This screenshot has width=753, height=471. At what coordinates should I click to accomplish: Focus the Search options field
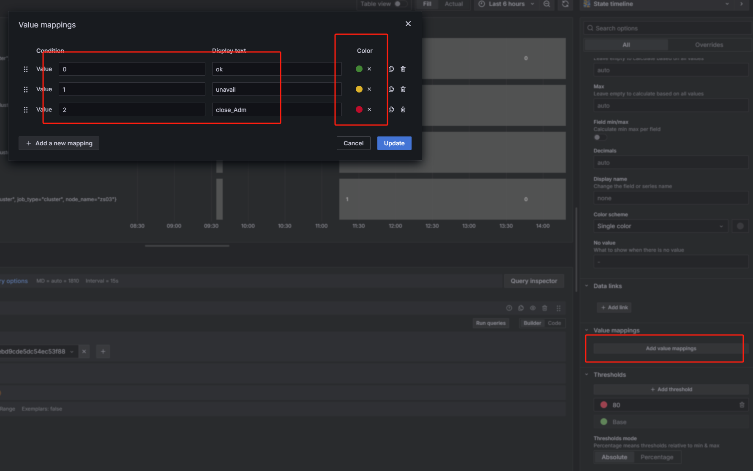tap(668, 28)
